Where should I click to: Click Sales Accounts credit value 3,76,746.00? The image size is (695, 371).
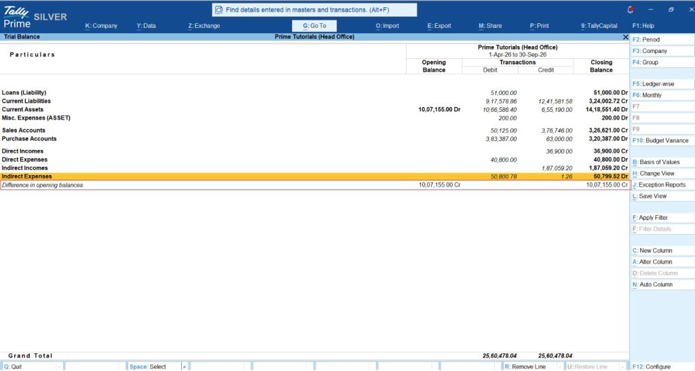click(x=557, y=131)
